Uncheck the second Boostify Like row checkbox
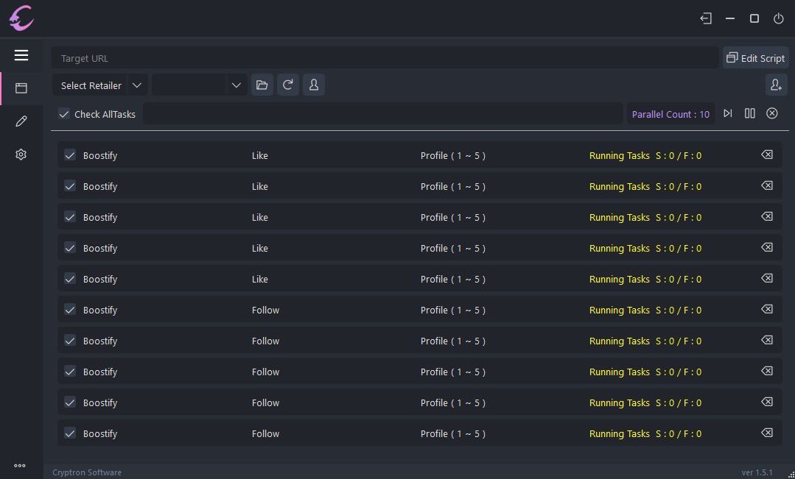 [70, 186]
